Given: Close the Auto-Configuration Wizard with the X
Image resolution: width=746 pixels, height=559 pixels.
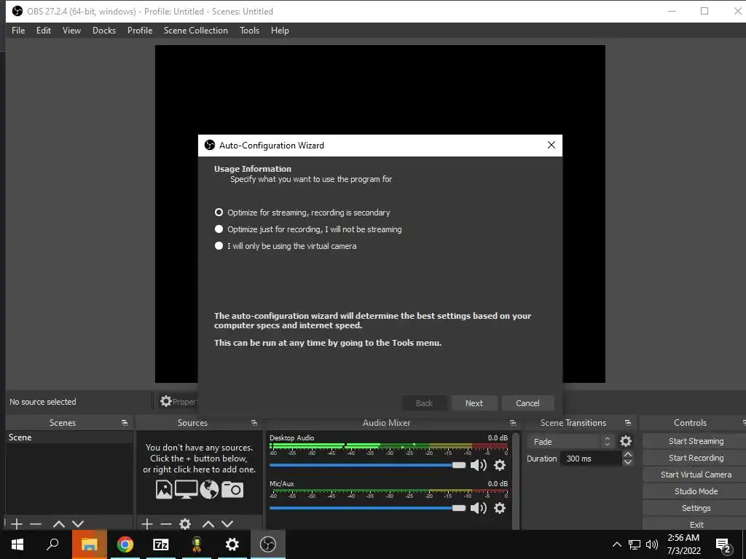Looking at the screenshot, I should pos(551,145).
